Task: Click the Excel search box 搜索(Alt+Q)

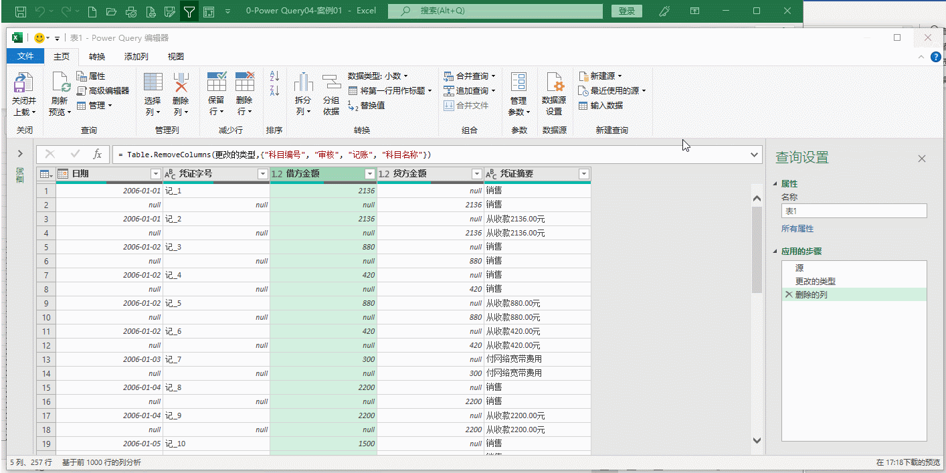Action: coord(494,11)
